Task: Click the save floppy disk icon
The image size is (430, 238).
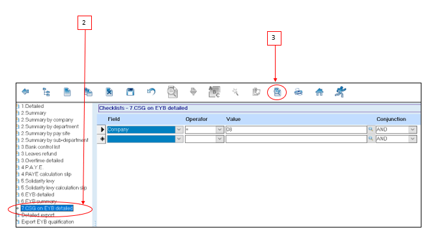Action: (x=130, y=92)
